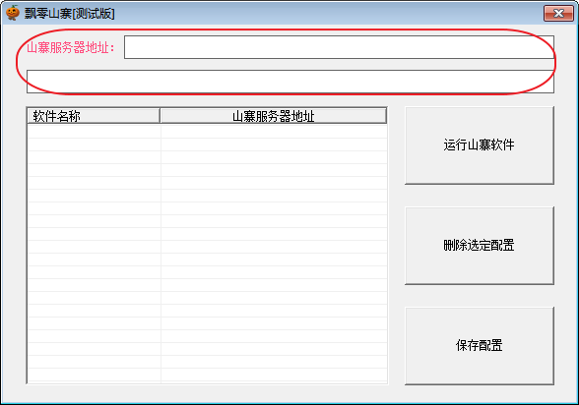Screen dimensions: 579x405
Task: Click the 运行山寨软件 button
Action: (x=480, y=145)
